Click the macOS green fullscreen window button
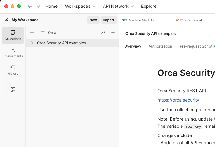The image size is (215, 147). [19, 6]
